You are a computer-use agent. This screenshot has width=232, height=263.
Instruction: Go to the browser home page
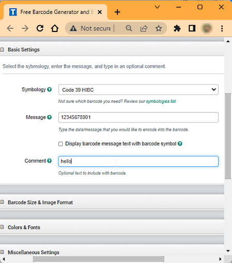(55, 28)
